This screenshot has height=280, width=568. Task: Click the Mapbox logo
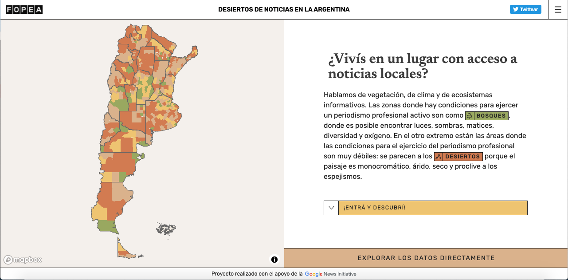click(x=23, y=260)
